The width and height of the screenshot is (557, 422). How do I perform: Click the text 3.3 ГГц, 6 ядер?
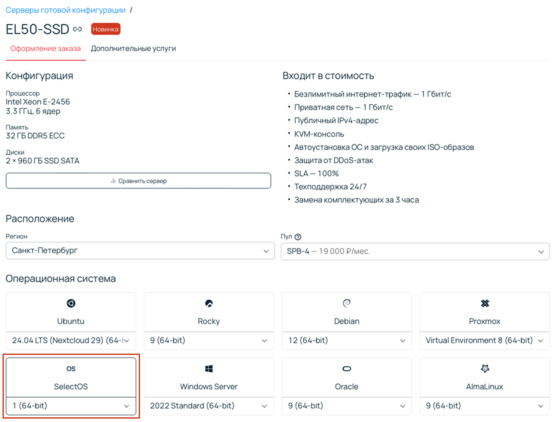click(x=33, y=111)
